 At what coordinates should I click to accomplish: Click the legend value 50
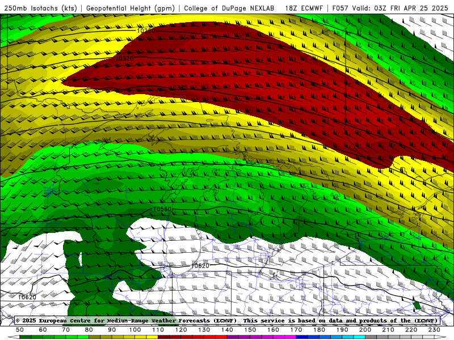click(x=19, y=330)
